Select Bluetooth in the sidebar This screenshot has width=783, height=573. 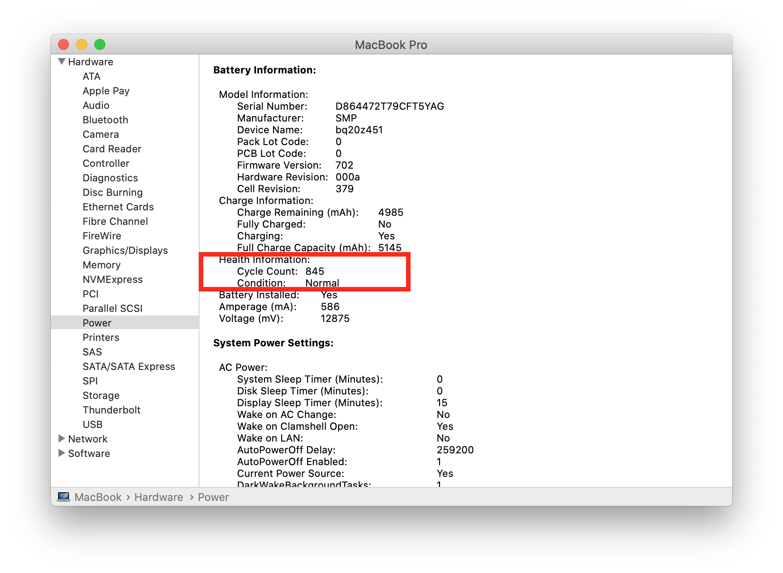click(106, 120)
